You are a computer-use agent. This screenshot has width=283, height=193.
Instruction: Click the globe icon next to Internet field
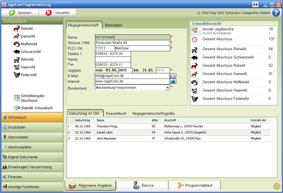(x=173, y=82)
